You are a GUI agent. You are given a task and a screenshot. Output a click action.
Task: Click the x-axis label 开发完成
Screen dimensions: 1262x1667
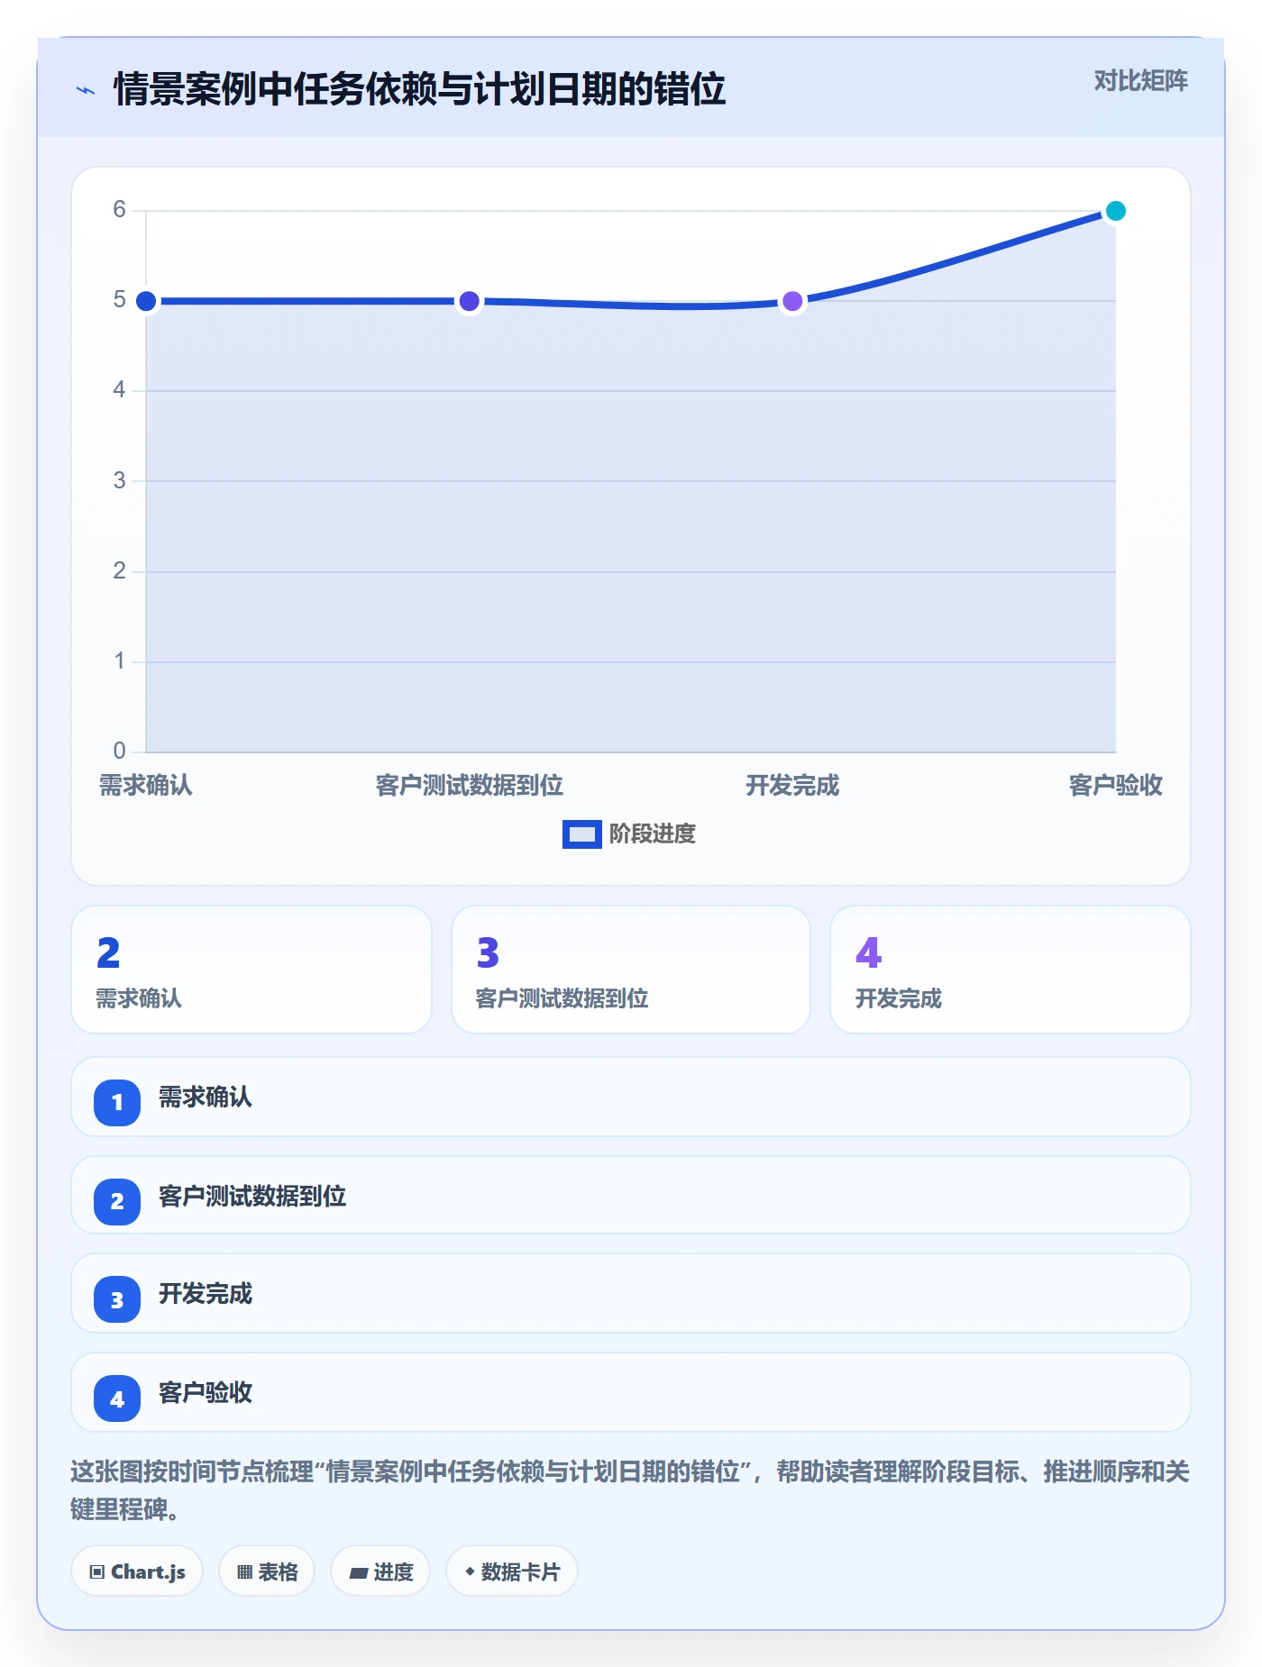tap(792, 786)
